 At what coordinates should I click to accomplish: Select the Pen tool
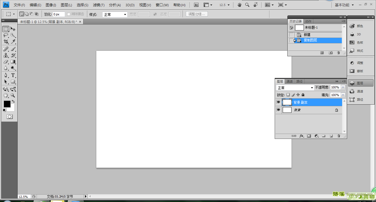[6, 75]
